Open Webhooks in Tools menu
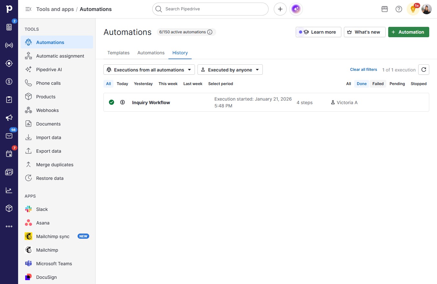 pos(57,110)
